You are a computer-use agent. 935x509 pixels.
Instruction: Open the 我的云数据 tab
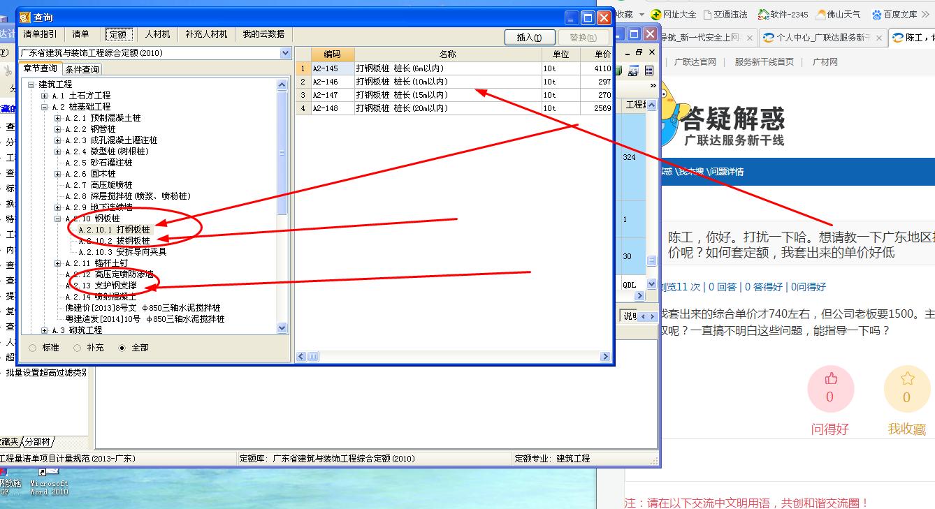(x=263, y=34)
